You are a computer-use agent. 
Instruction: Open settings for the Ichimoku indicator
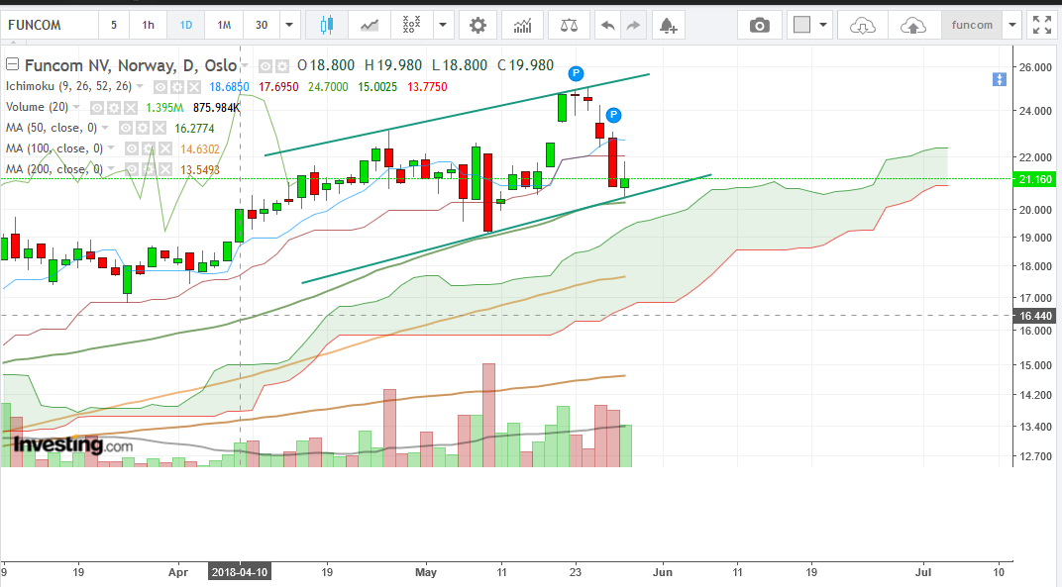click(x=177, y=87)
